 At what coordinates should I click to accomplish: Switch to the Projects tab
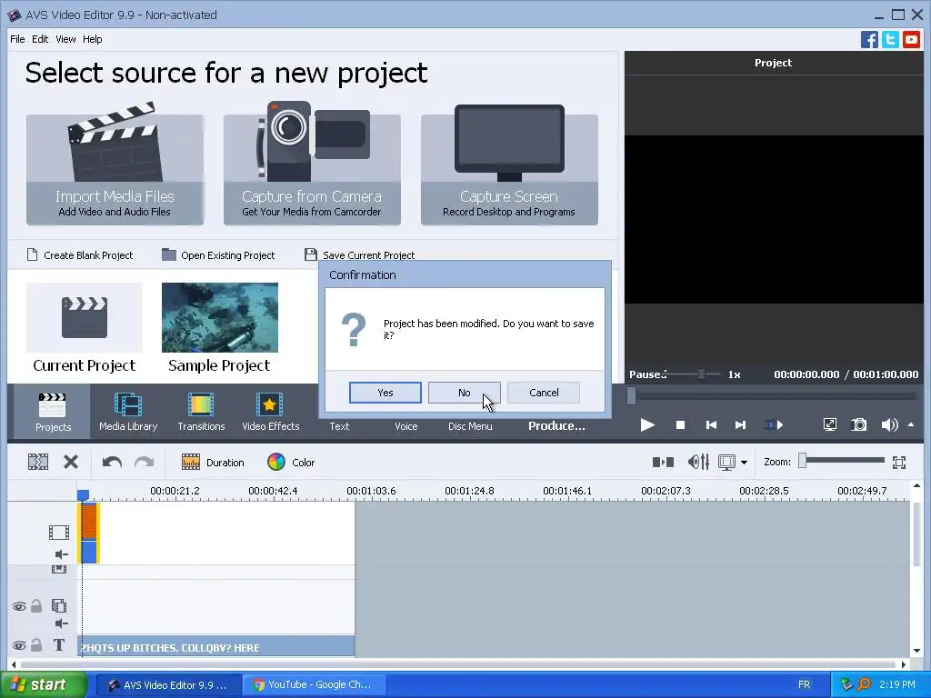[x=54, y=412]
